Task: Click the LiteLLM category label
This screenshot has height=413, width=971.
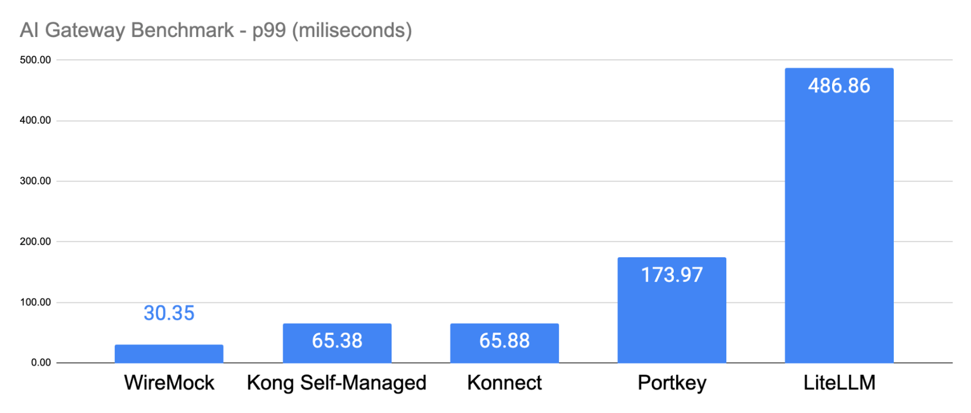Action: [x=839, y=382]
